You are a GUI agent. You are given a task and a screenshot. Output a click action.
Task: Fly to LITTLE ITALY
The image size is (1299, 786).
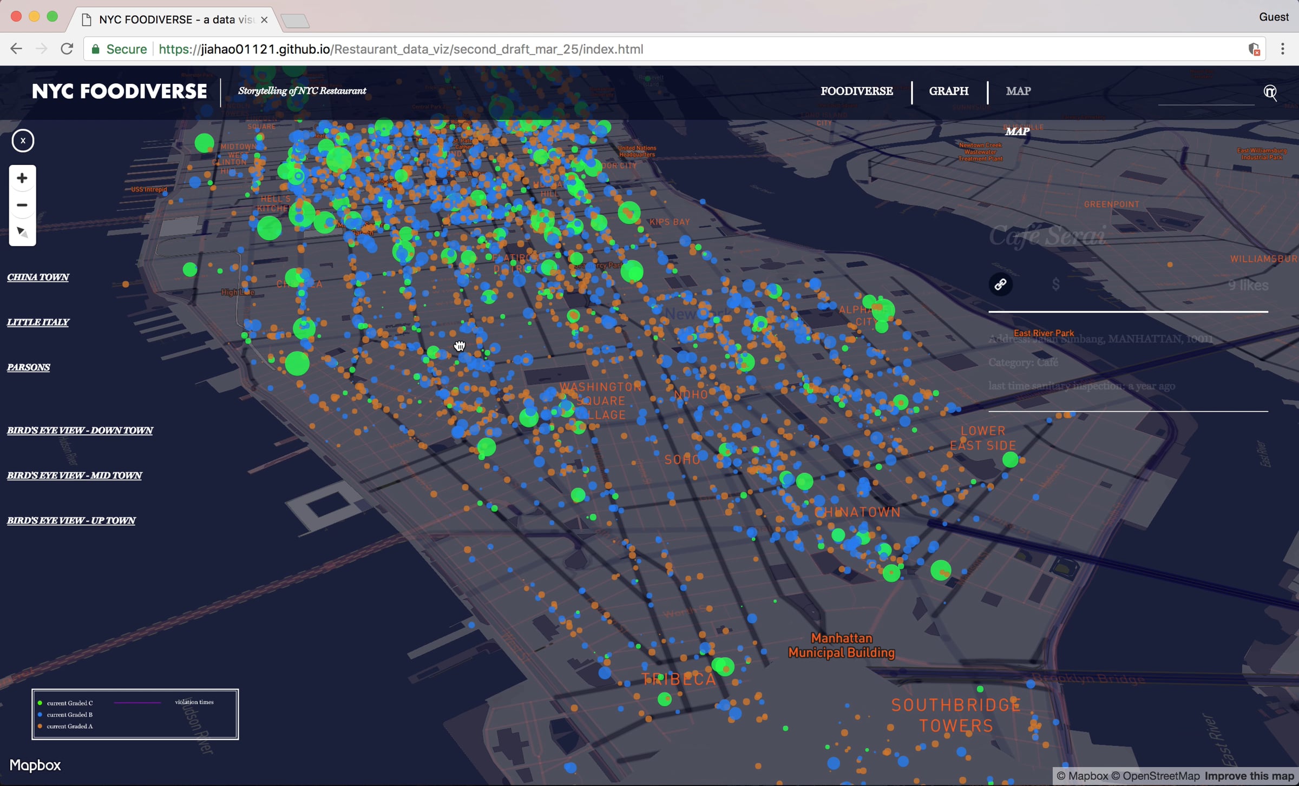coord(38,322)
